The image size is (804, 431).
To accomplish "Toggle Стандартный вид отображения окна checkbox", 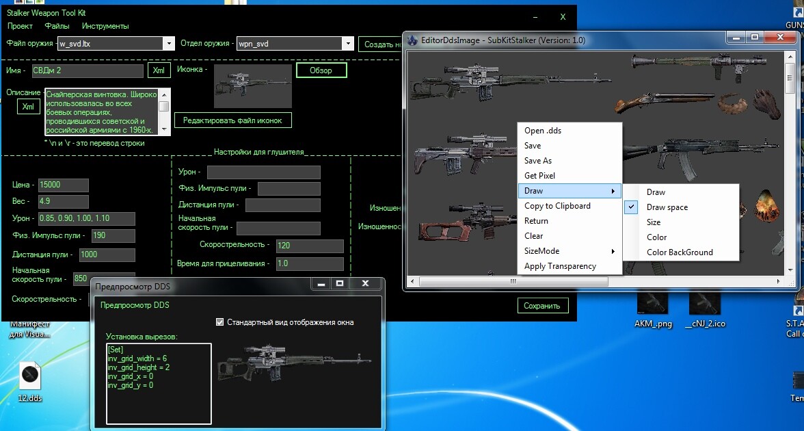I will click(x=220, y=322).
